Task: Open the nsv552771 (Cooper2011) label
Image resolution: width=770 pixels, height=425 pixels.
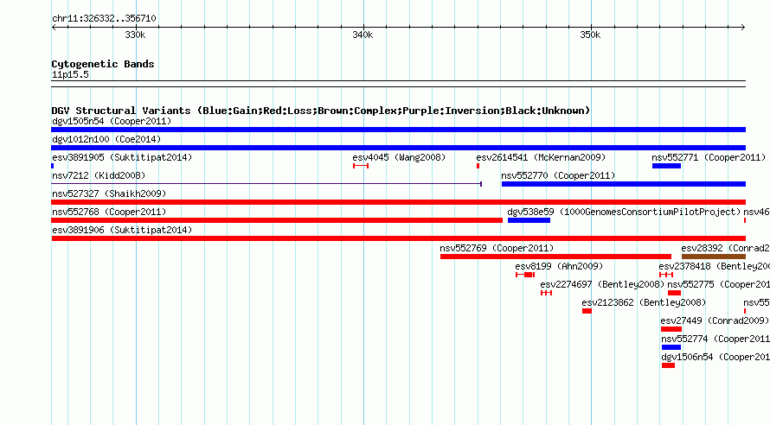Action: point(709,157)
